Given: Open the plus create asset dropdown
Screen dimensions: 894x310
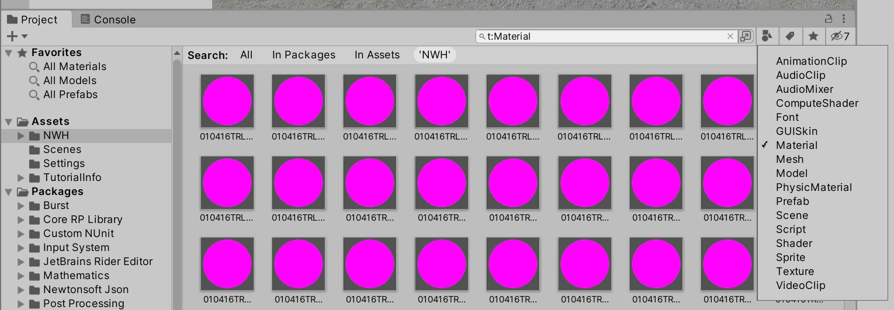Looking at the screenshot, I should [16, 36].
